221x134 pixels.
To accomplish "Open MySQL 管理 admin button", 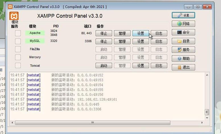I will 122,41.
